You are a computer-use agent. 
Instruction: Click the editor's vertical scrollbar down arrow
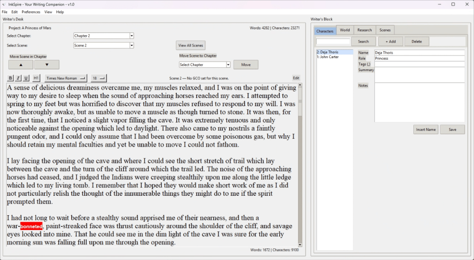pos(300,244)
